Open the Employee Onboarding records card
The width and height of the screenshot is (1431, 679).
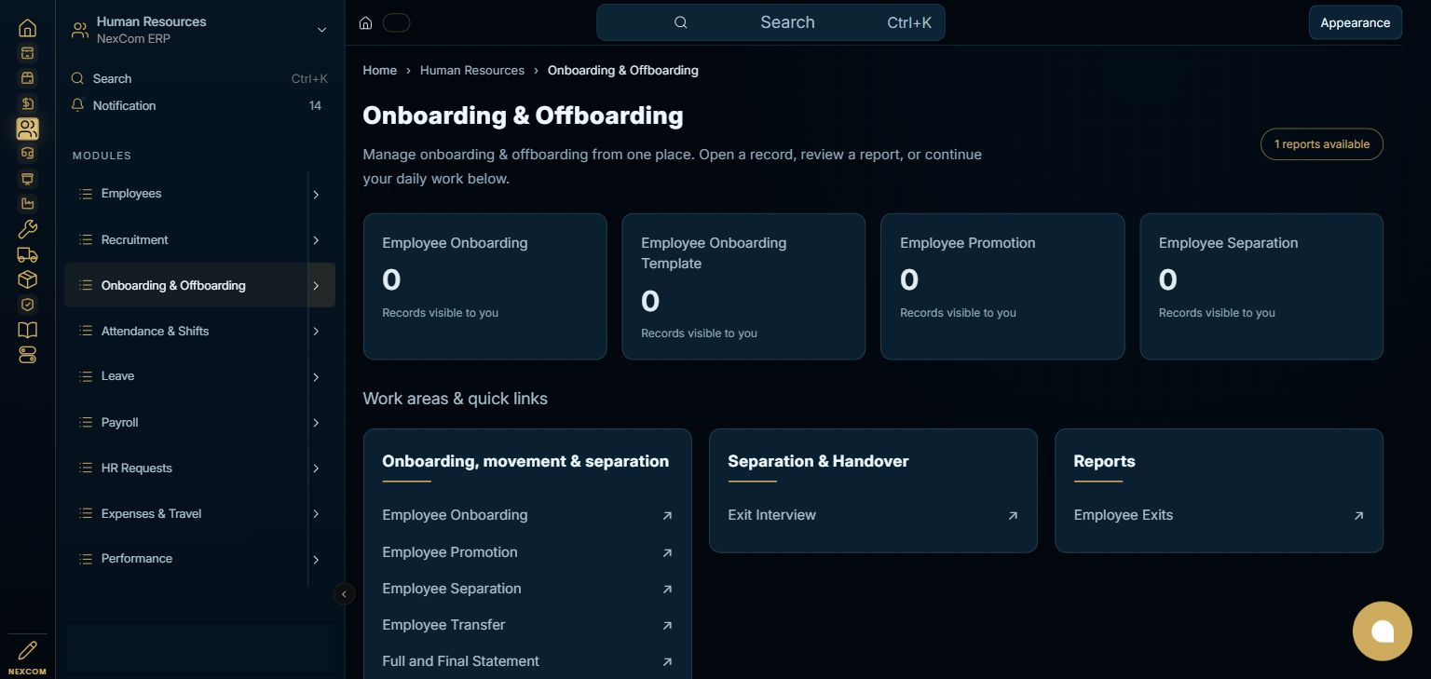484,286
